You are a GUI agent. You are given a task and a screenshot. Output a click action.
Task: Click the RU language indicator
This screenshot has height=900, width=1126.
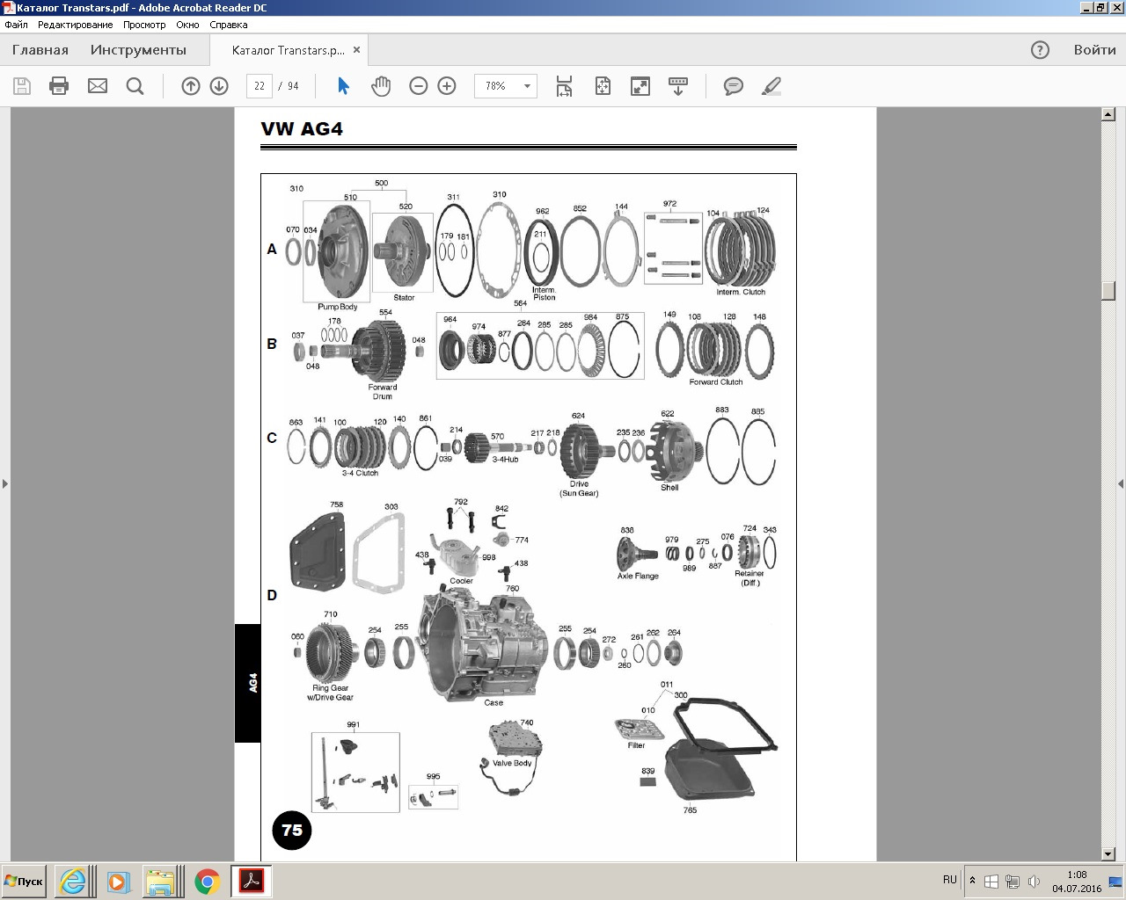pyautogui.click(x=950, y=880)
